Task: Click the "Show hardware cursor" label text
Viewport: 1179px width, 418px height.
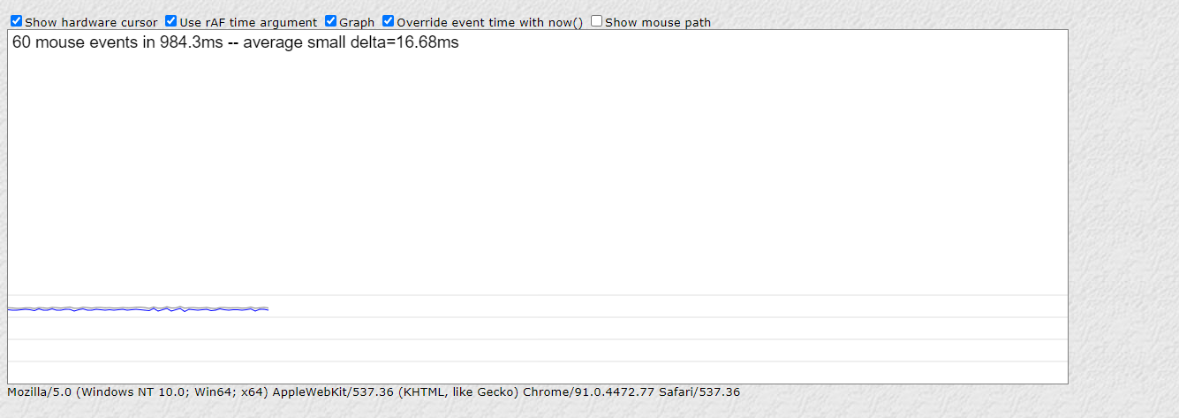Action: click(91, 23)
